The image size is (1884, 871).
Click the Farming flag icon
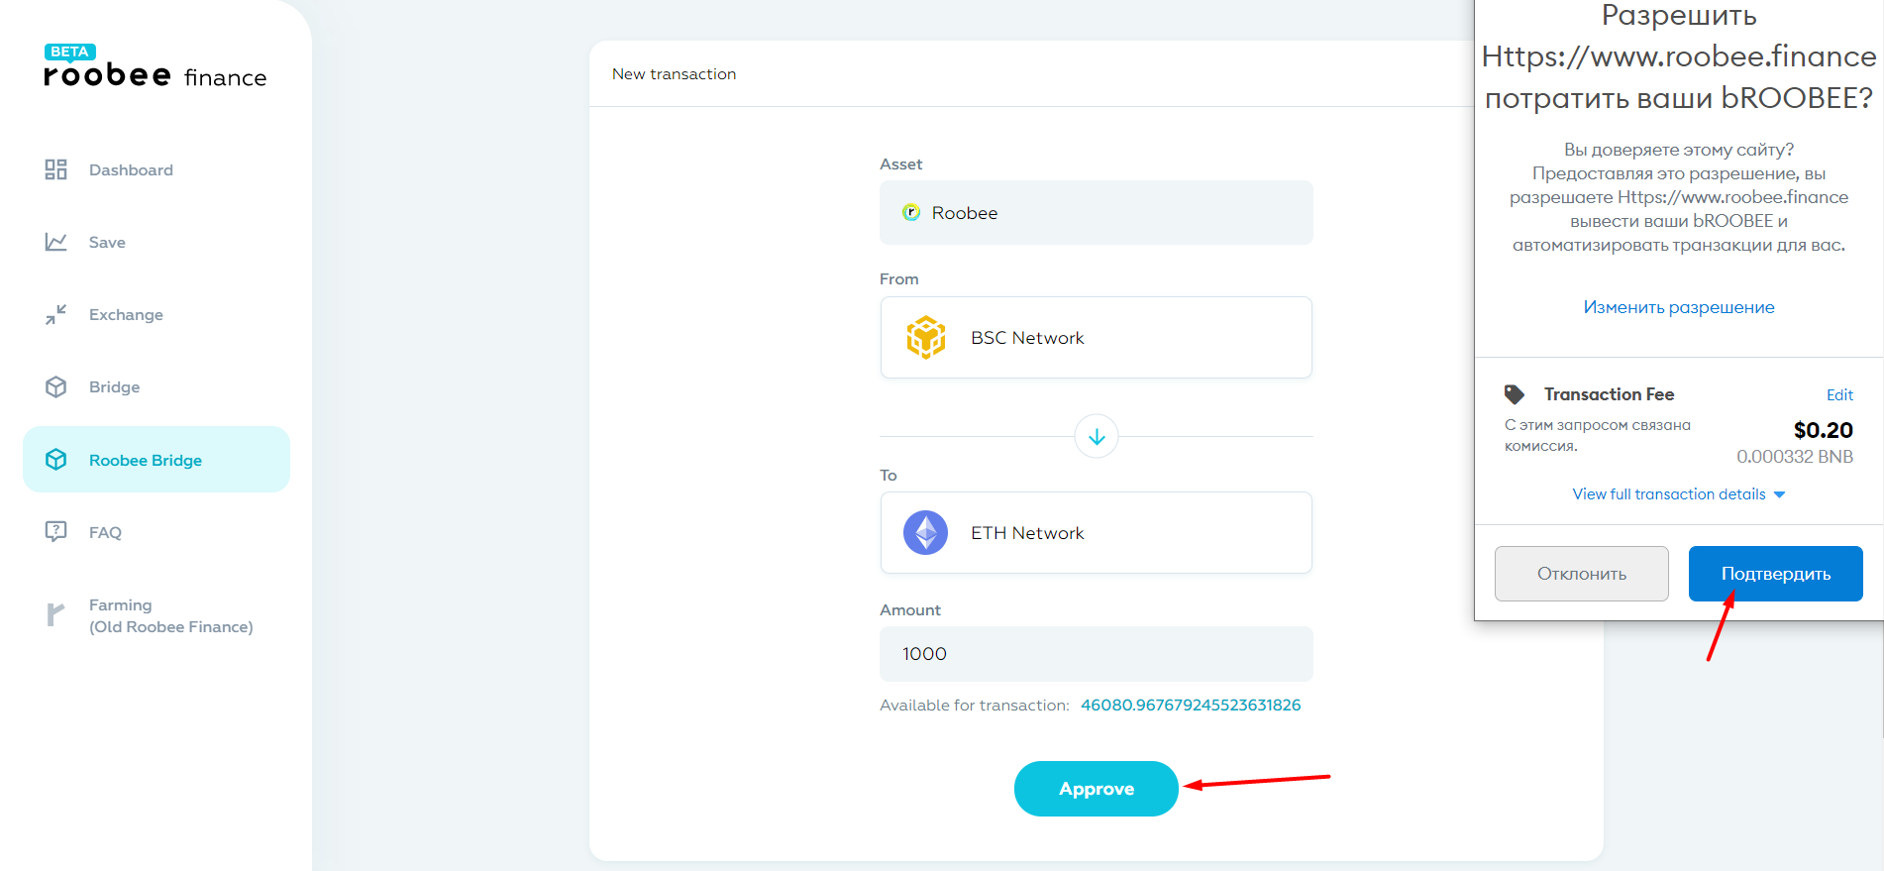(55, 614)
